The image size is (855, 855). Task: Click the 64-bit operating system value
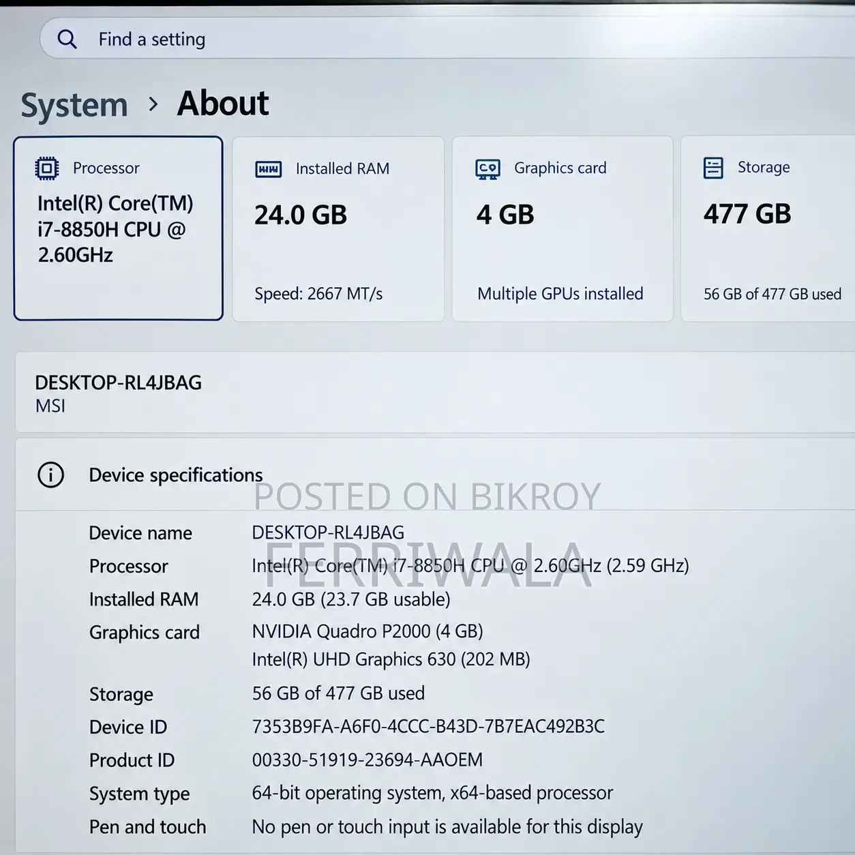click(x=432, y=793)
